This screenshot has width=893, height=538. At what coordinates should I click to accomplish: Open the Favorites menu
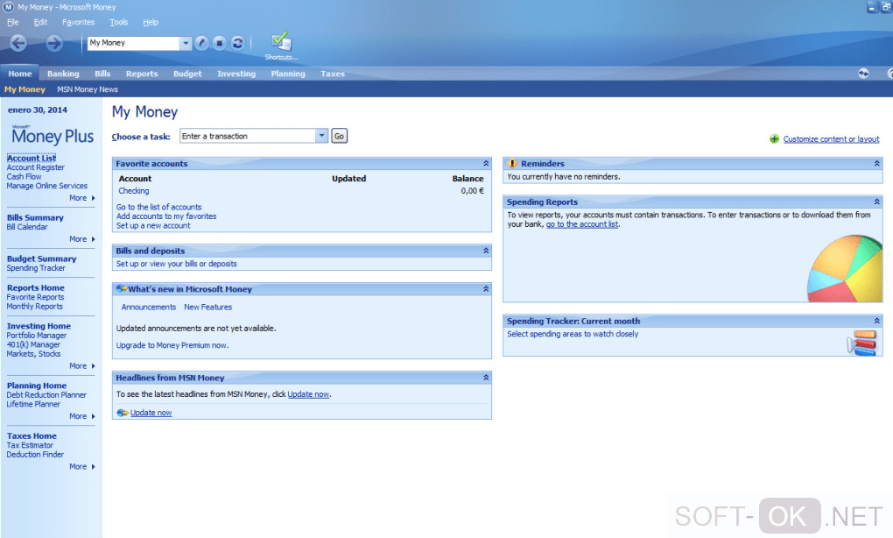click(x=79, y=22)
